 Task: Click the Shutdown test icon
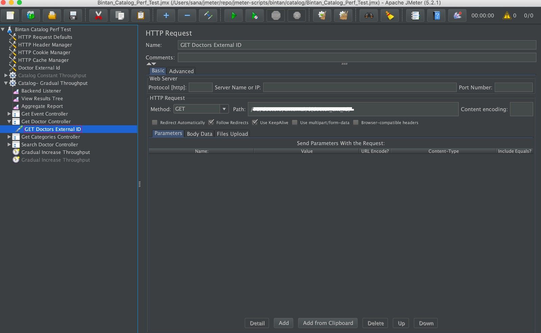pos(297,16)
